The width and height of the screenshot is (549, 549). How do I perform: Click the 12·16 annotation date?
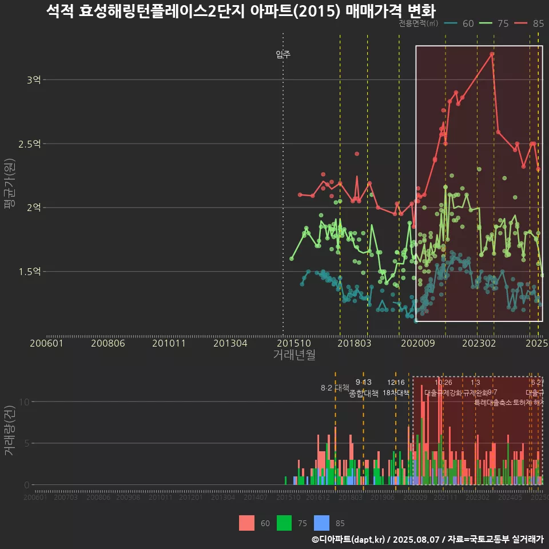pyautogui.click(x=396, y=383)
